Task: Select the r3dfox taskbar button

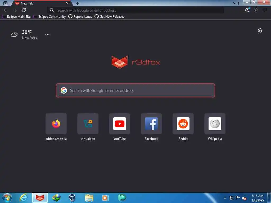Action: click(40, 198)
